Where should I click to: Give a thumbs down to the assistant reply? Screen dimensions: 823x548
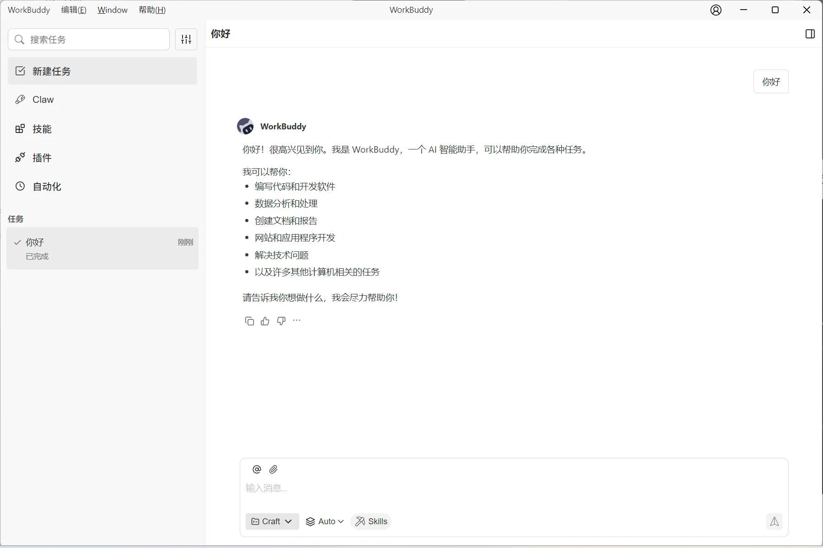point(280,320)
